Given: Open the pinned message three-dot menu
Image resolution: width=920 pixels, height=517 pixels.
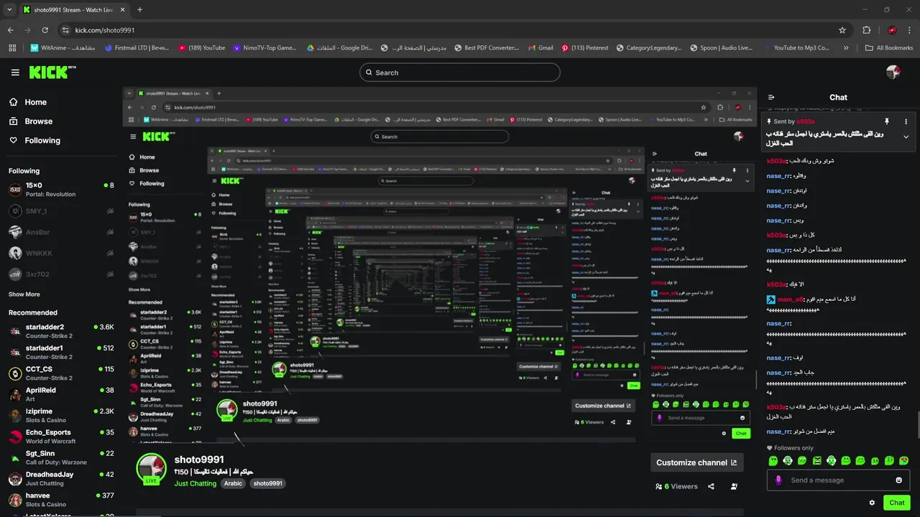Looking at the screenshot, I should (x=906, y=122).
